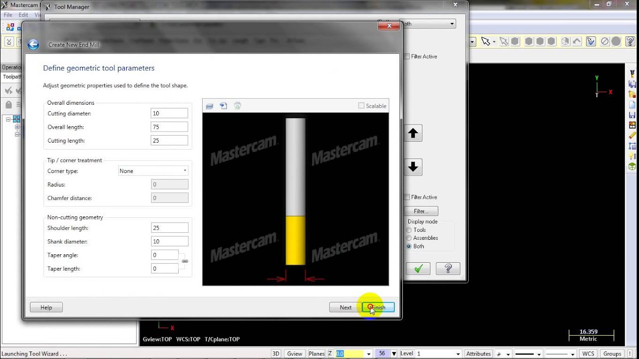The height and width of the screenshot is (359, 639).
Task: Click the checkmark select-all icon in Toolpaths panel
Action: pos(8,90)
